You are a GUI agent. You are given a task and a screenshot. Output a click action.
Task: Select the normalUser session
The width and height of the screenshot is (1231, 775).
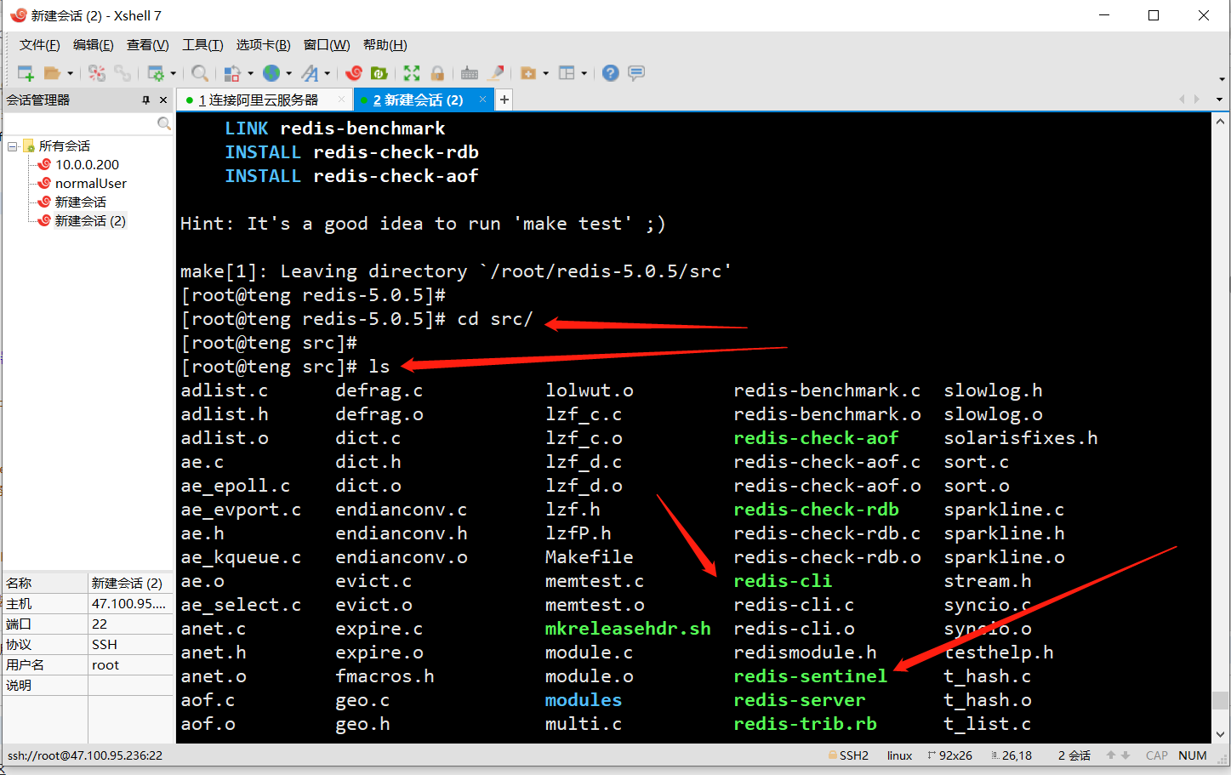pos(90,184)
